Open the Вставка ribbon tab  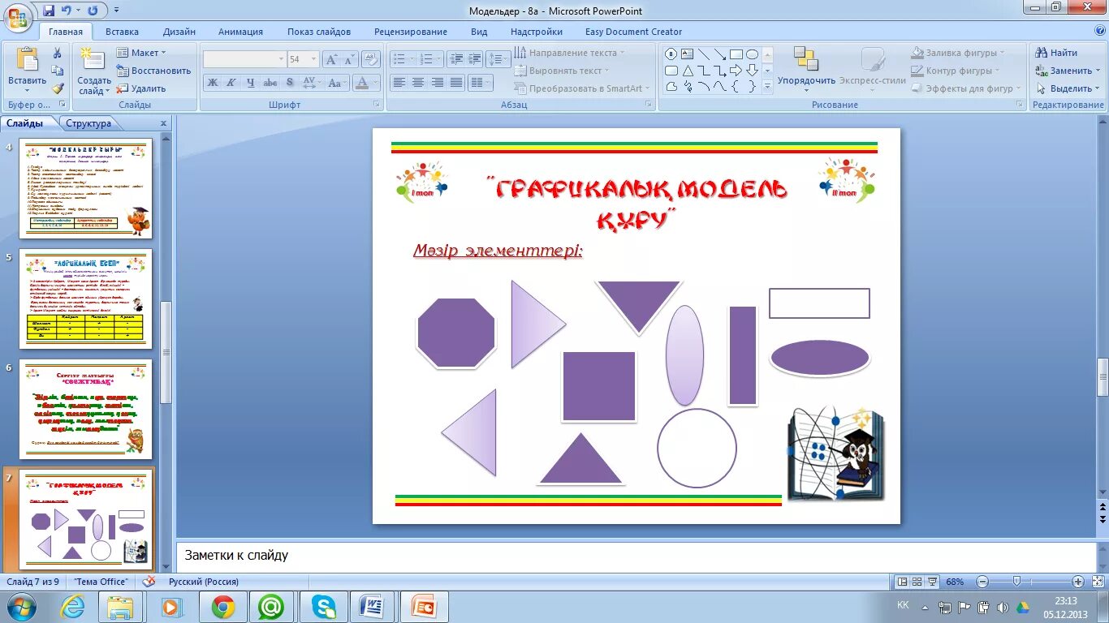pyautogui.click(x=122, y=32)
